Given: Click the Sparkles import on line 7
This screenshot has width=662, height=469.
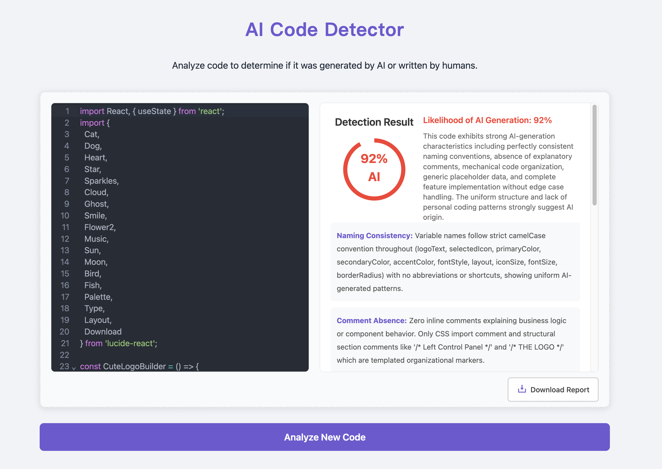Looking at the screenshot, I should [x=101, y=181].
